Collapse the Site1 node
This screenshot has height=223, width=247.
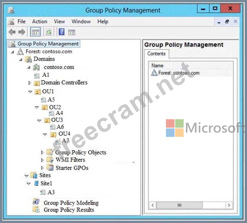[29, 184]
